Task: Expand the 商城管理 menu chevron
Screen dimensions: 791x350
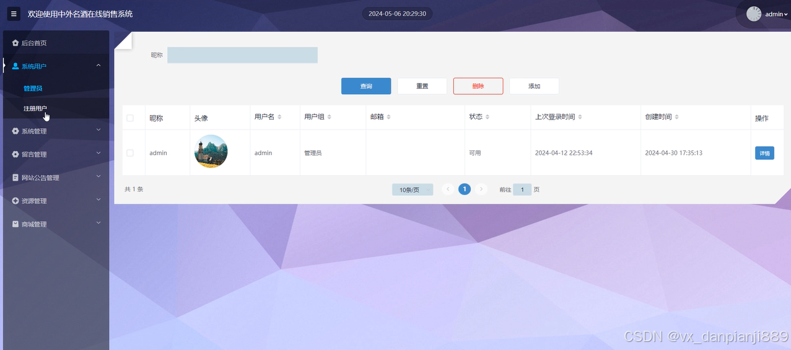Action: pos(98,223)
